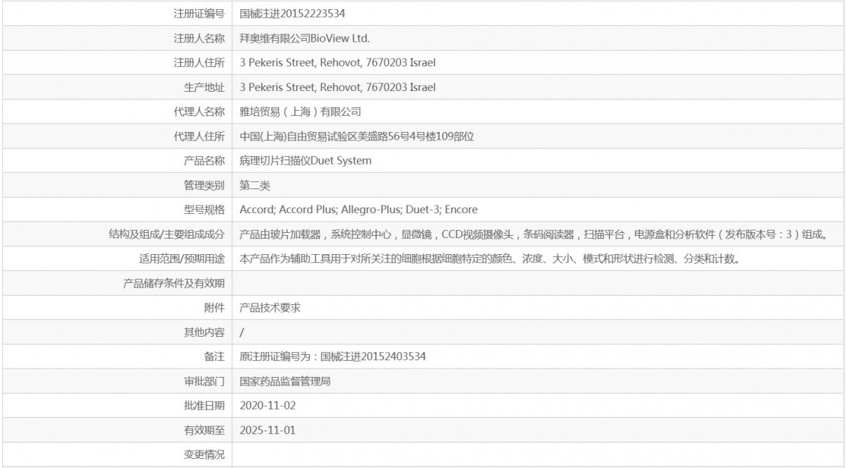Select product name 病理切片扫描仪Duet System
Image resolution: width=847 pixels, height=468 pixels.
tap(306, 161)
